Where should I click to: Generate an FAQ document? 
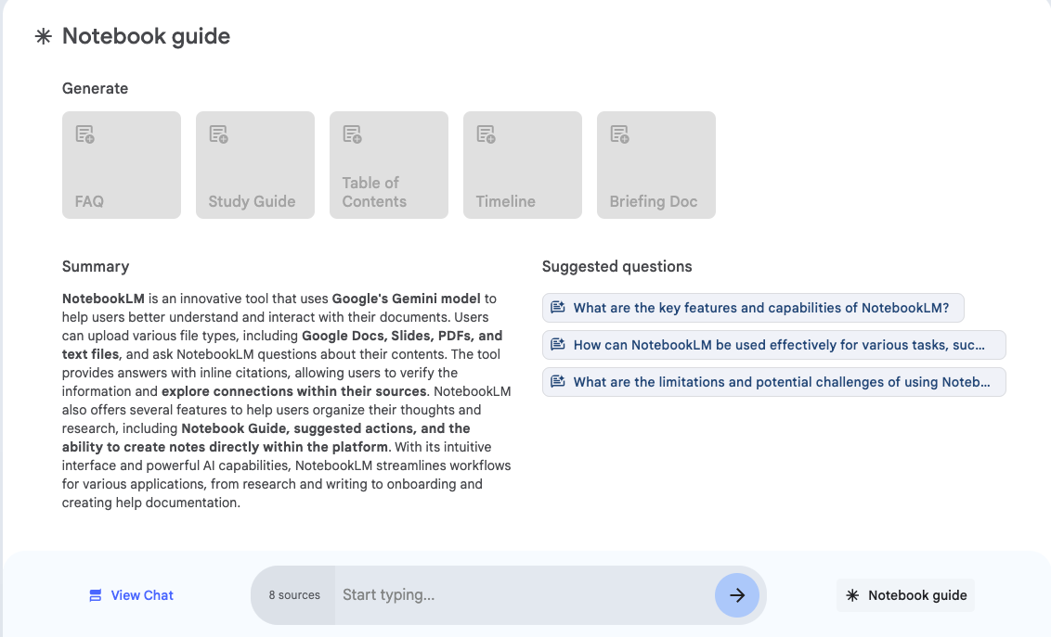coord(122,165)
